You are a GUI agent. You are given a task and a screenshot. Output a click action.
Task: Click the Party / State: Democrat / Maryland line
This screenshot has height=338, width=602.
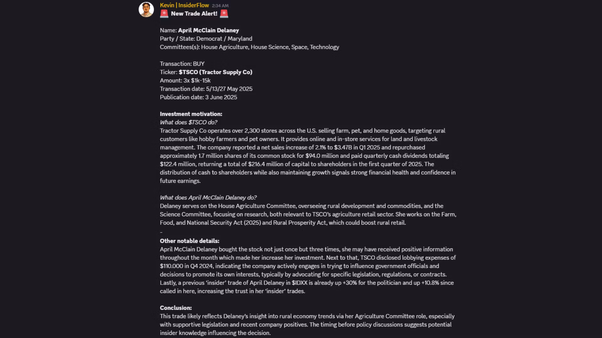pyautogui.click(x=206, y=39)
